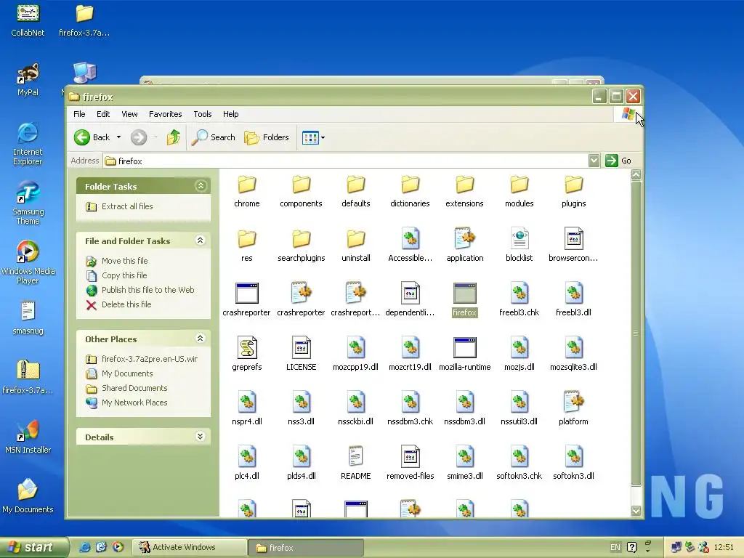Select the mozsqlite3.dll file
The image size is (744, 558).
tap(573, 355)
